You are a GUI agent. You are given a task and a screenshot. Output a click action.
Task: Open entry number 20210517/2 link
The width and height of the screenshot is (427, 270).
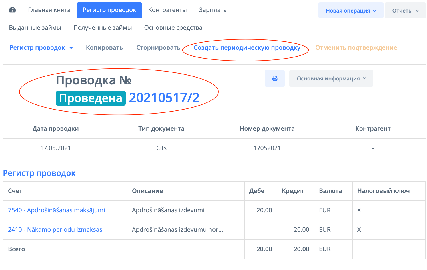164,98
